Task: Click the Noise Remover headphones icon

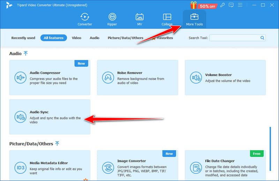Action: pos(108,78)
